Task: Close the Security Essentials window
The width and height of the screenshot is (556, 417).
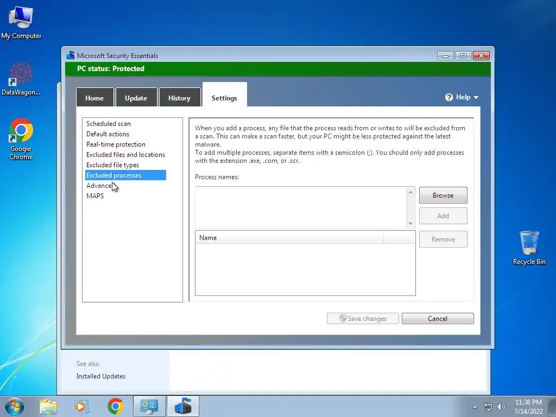Action: pos(481,56)
